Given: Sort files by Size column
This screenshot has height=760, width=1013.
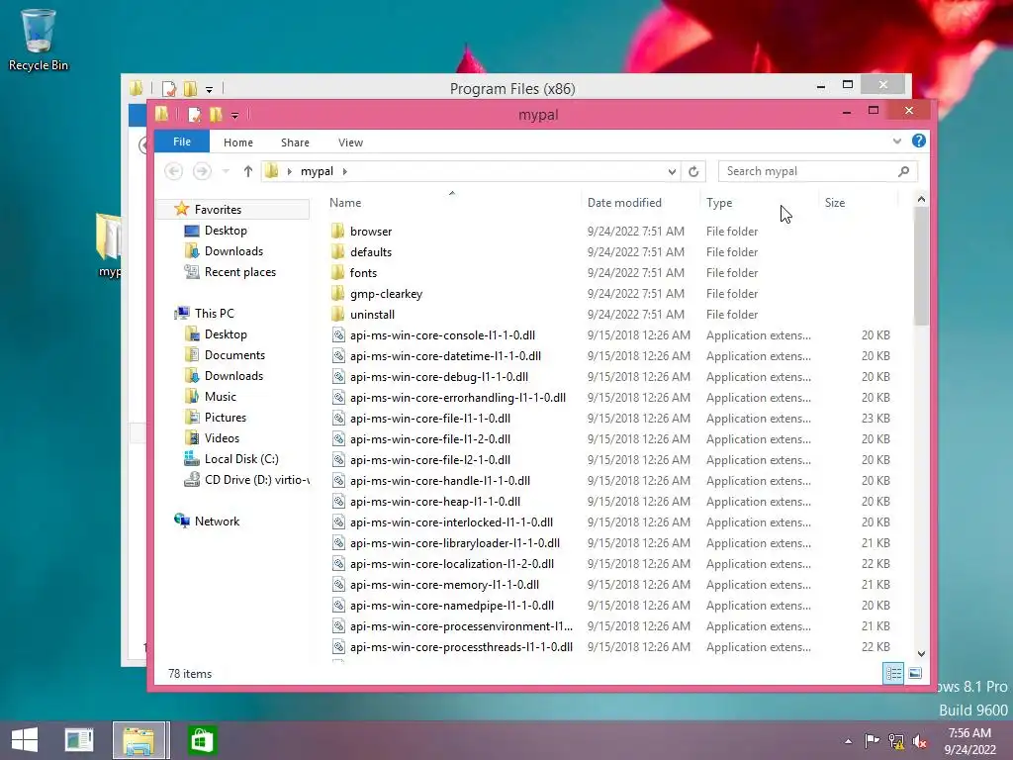Looking at the screenshot, I should (x=835, y=202).
